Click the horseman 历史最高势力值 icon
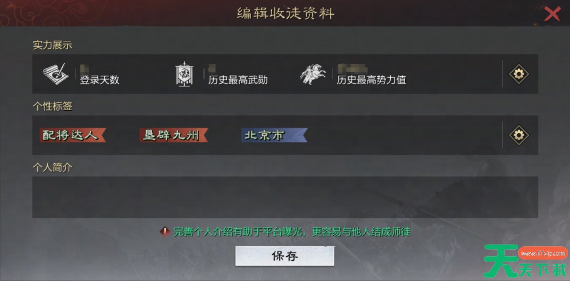570x281 pixels. pyautogui.click(x=313, y=74)
